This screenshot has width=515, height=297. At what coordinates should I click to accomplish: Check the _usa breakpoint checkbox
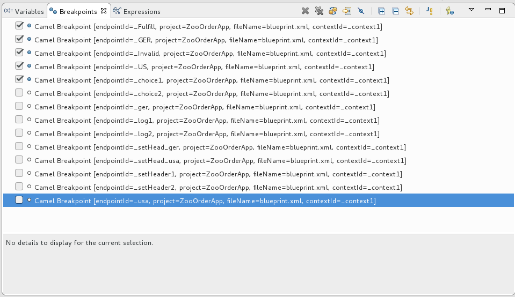tap(19, 201)
